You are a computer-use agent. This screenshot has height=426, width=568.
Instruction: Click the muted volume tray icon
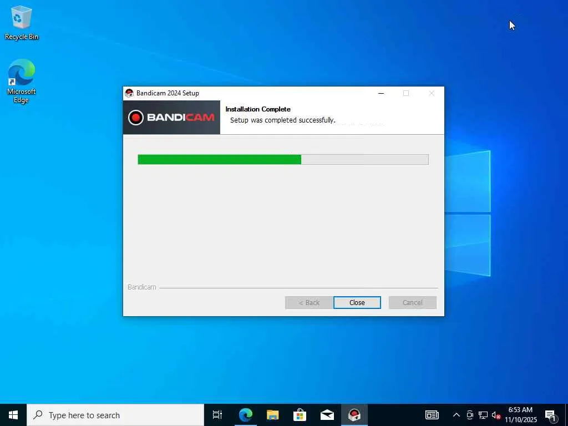[x=496, y=415]
